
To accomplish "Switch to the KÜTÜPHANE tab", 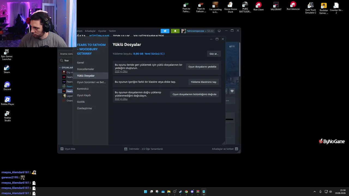I will click(x=99, y=36).
